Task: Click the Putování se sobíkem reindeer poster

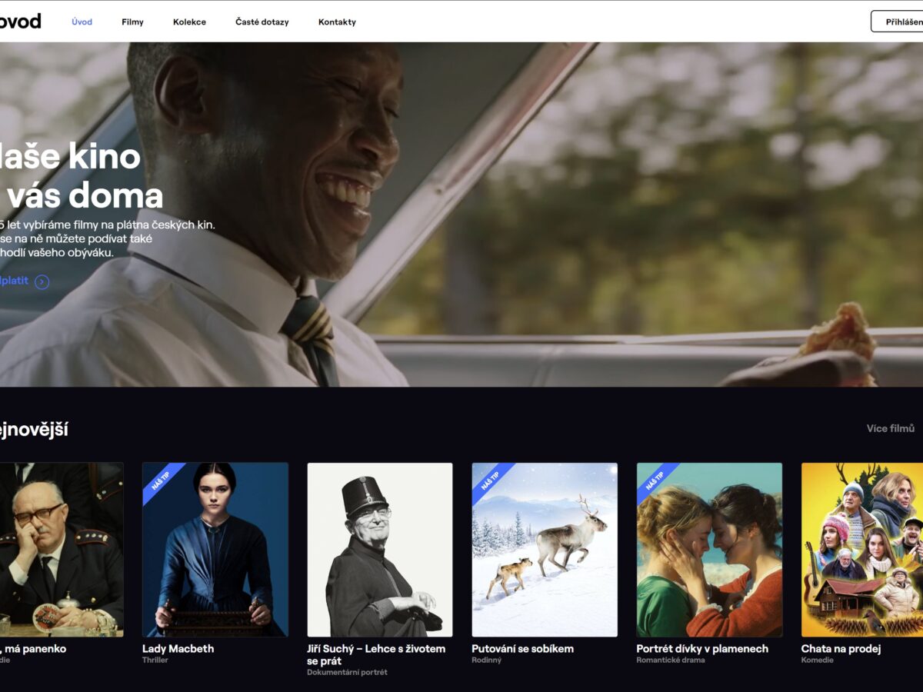Action: pos(545,548)
